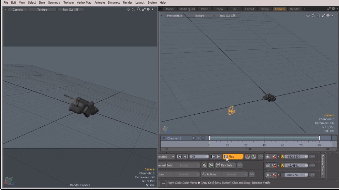The height and width of the screenshot is (190, 339).
Task: Click the pan icon in the Perspective viewport
Action: click(x=308, y=16)
